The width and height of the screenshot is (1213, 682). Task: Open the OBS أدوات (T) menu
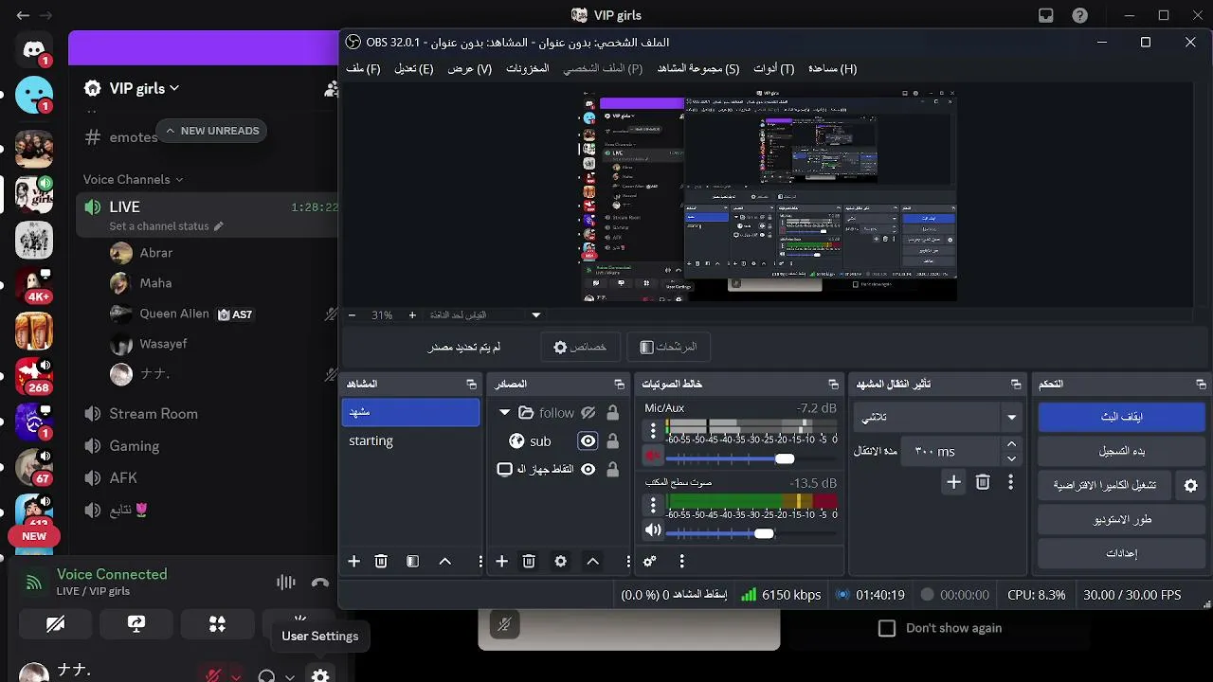point(773,69)
